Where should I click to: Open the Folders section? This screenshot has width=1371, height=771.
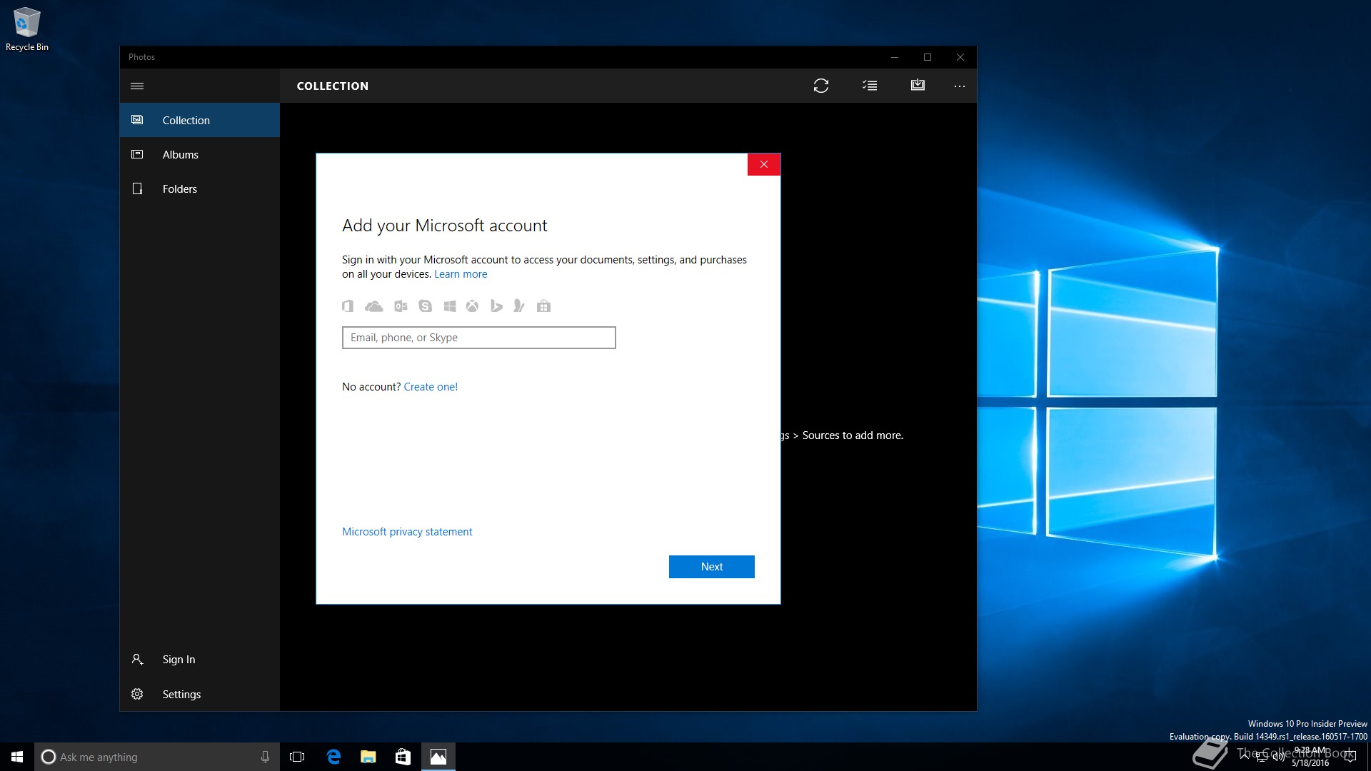click(179, 189)
